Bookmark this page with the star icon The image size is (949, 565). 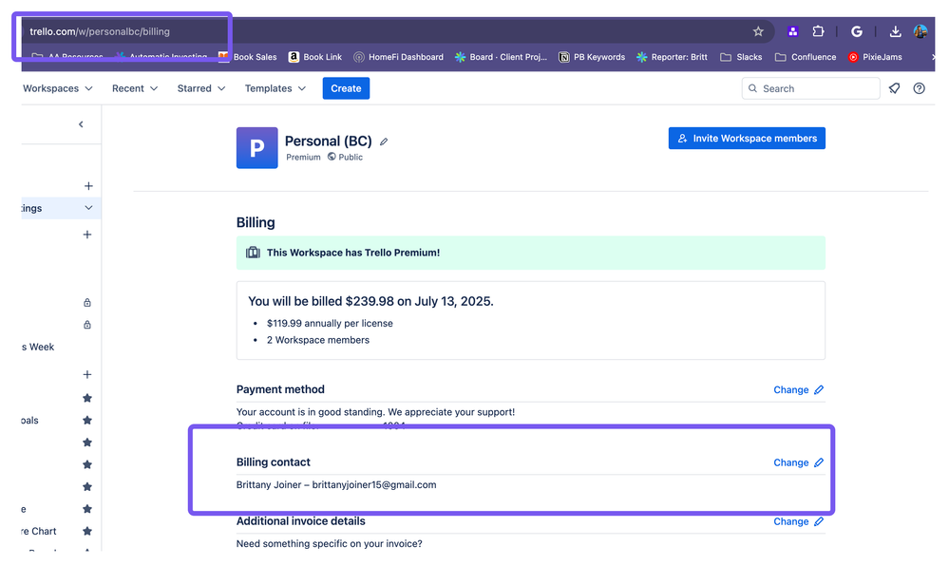pos(758,31)
